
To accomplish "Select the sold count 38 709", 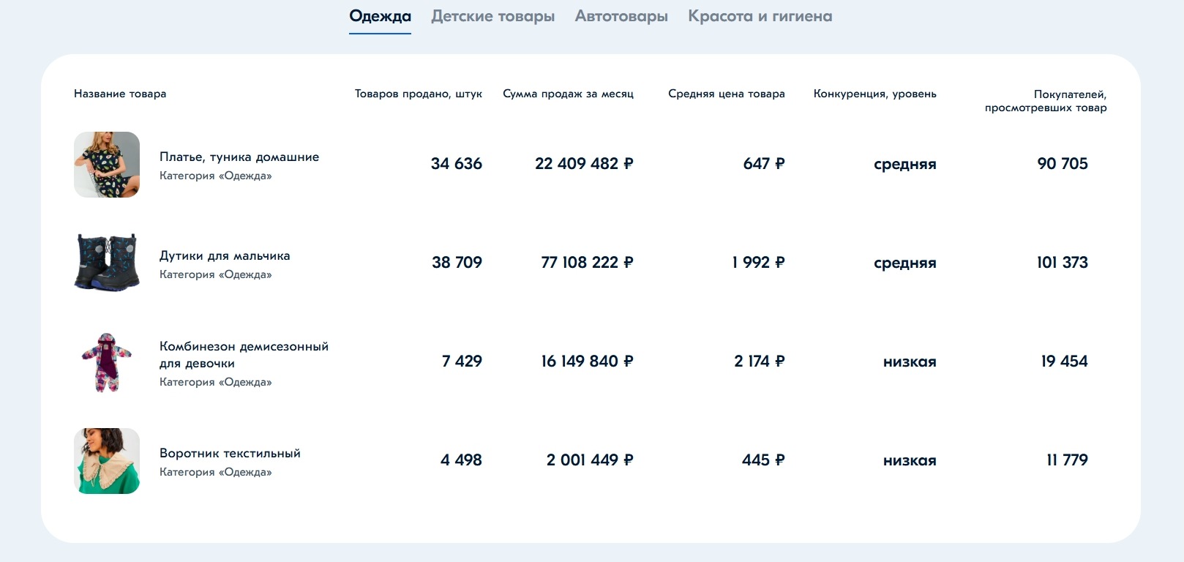I will tap(457, 263).
